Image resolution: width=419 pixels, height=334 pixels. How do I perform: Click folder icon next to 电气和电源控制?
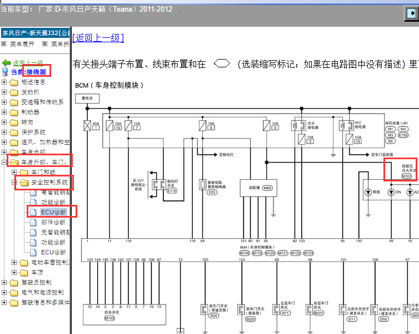coord(14,293)
